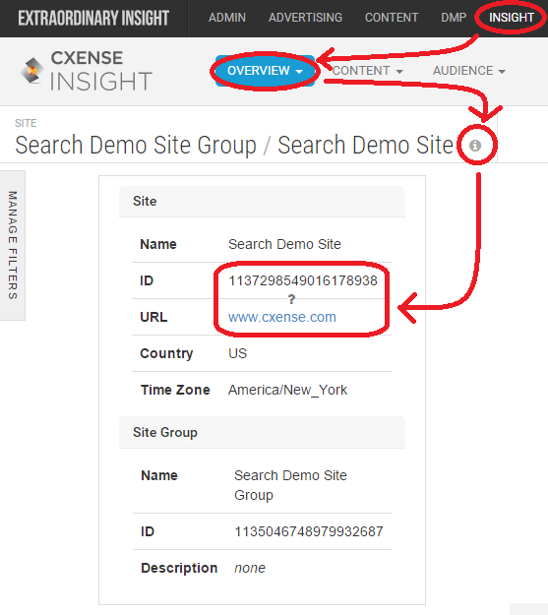This screenshot has height=615, width=548.
Task: Click the Cxense Insight logo
Action: coord(87,71)
